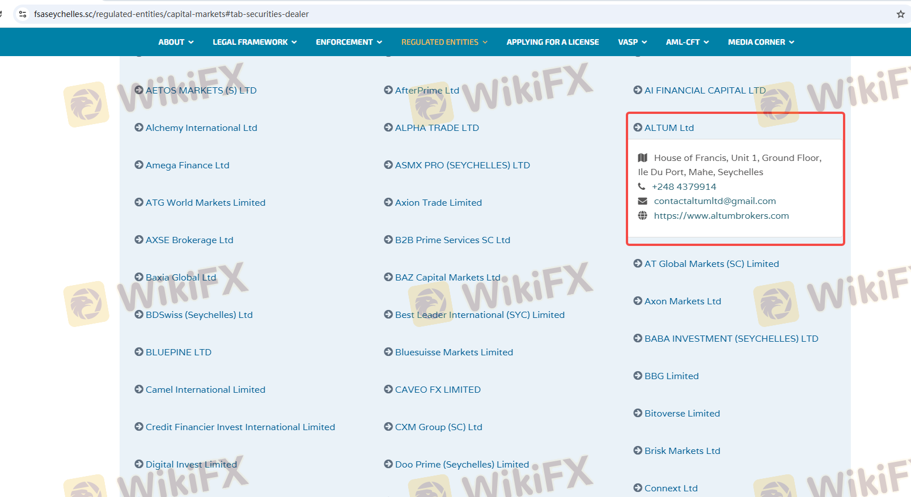Click the globe icon next to altumbrokers website
Viewport: 911px width, 497px height.
pyautogui.click(x=642, y=215)
